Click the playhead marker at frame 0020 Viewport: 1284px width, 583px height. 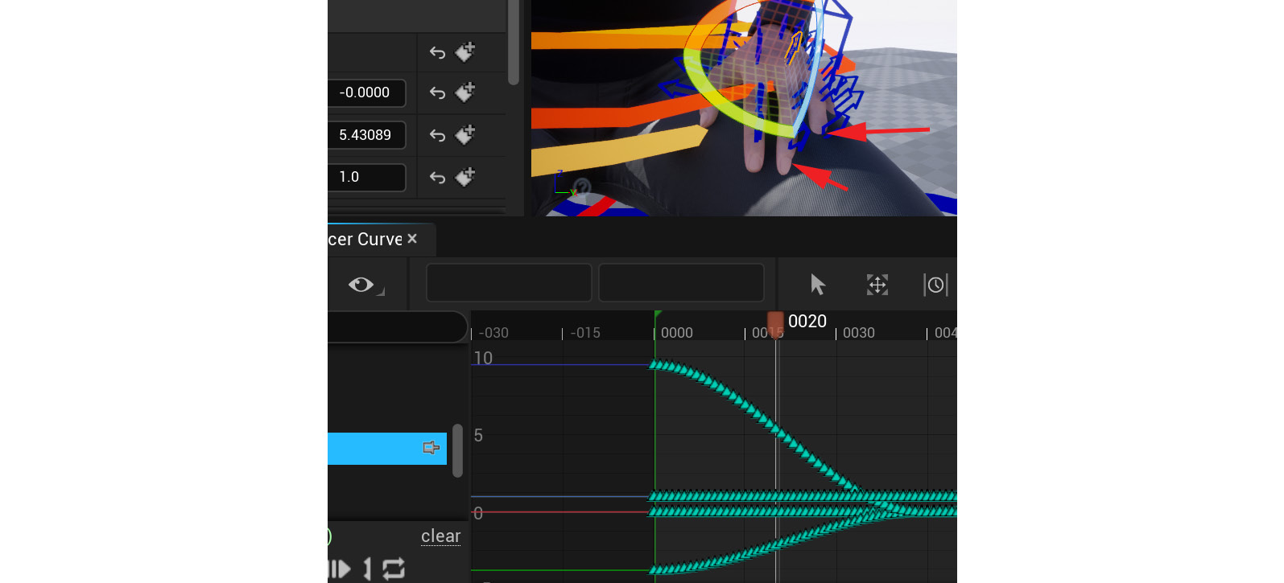[x=775, y=325]
